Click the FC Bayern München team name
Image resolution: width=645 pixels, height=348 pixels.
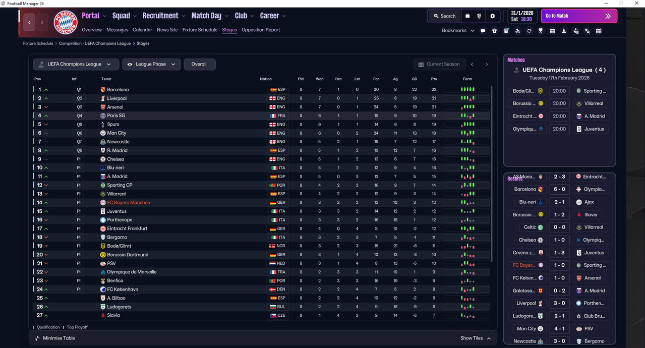click(x=128, y=203)
